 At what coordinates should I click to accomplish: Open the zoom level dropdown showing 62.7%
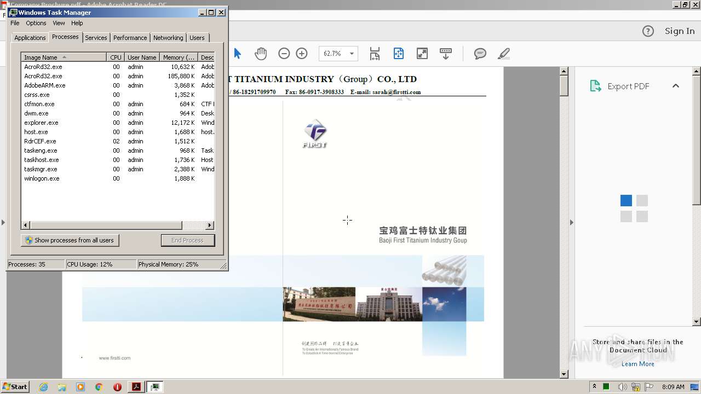tap(352, 53)
